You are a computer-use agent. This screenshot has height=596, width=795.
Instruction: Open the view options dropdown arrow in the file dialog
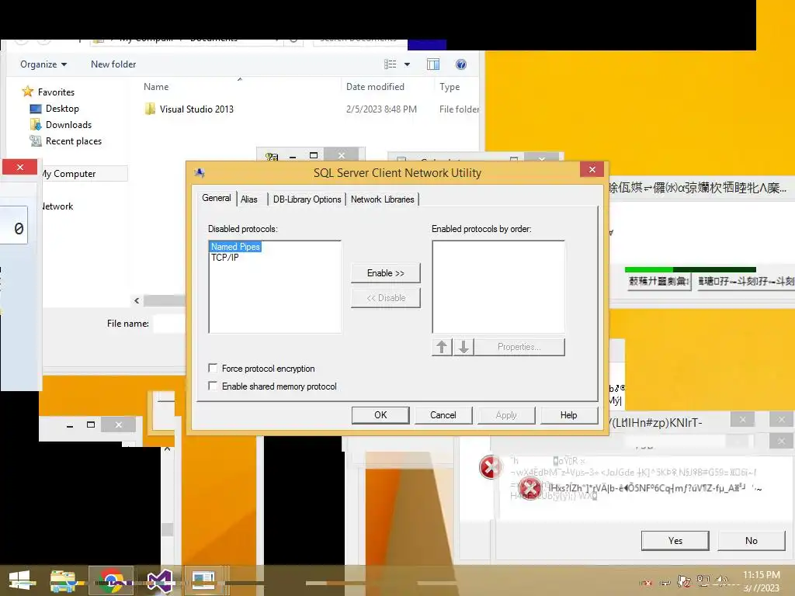(407, 64)
